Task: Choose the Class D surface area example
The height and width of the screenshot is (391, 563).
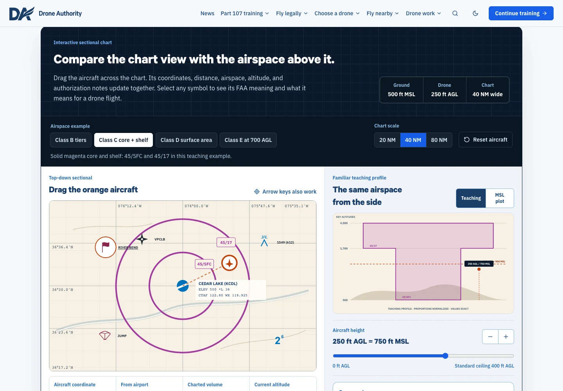Action: coord(186,140)
